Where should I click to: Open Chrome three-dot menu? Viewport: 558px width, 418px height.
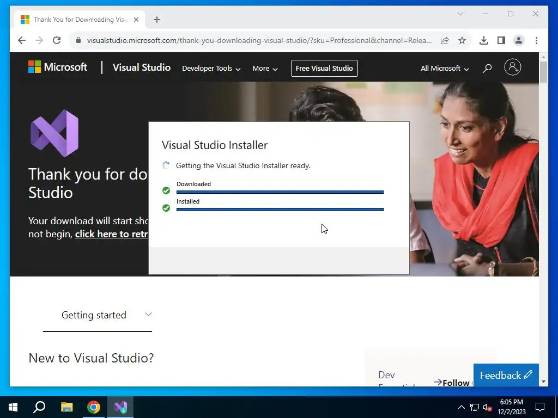tap(536, 40)
